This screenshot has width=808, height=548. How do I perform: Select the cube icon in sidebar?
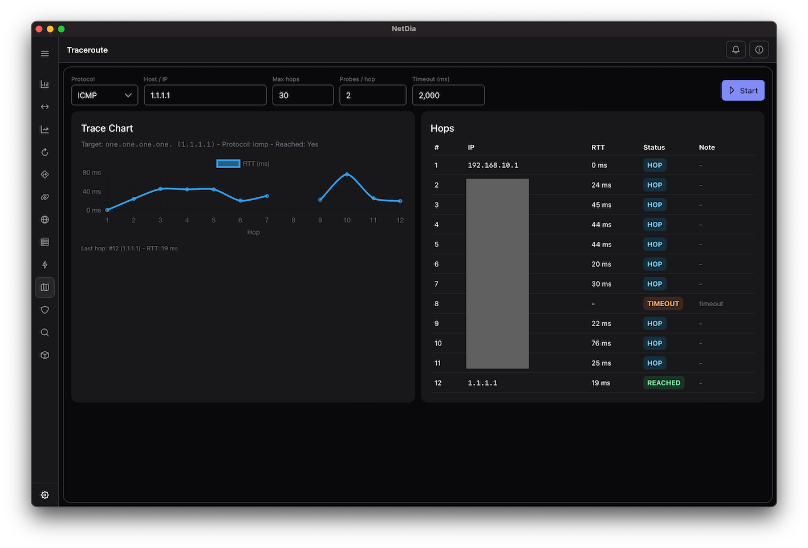(45, 355)
